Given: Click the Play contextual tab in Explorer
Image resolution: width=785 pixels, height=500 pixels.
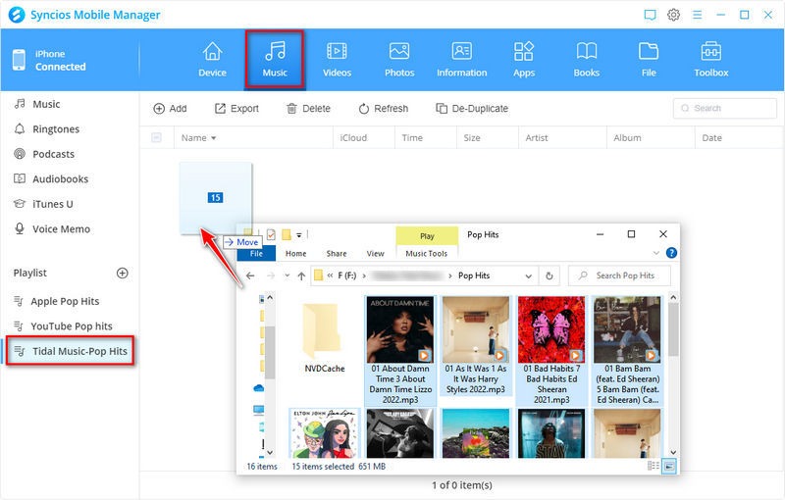Looking at the screenshot, I should tap(427, 236).
